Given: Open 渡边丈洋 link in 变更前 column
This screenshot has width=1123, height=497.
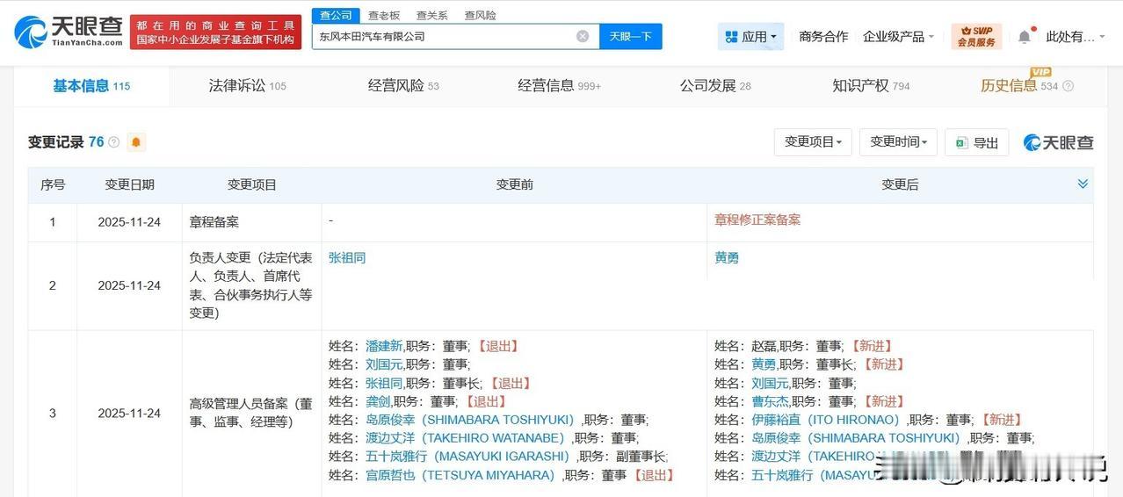Looking at the screenshot, I should tap(465, 438).
